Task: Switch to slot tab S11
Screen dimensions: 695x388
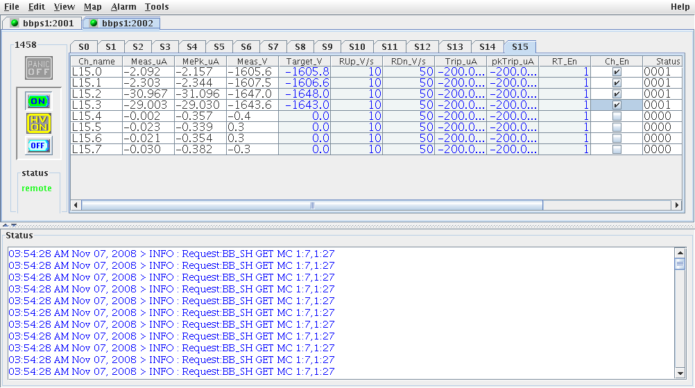Action: coord(390,47)
